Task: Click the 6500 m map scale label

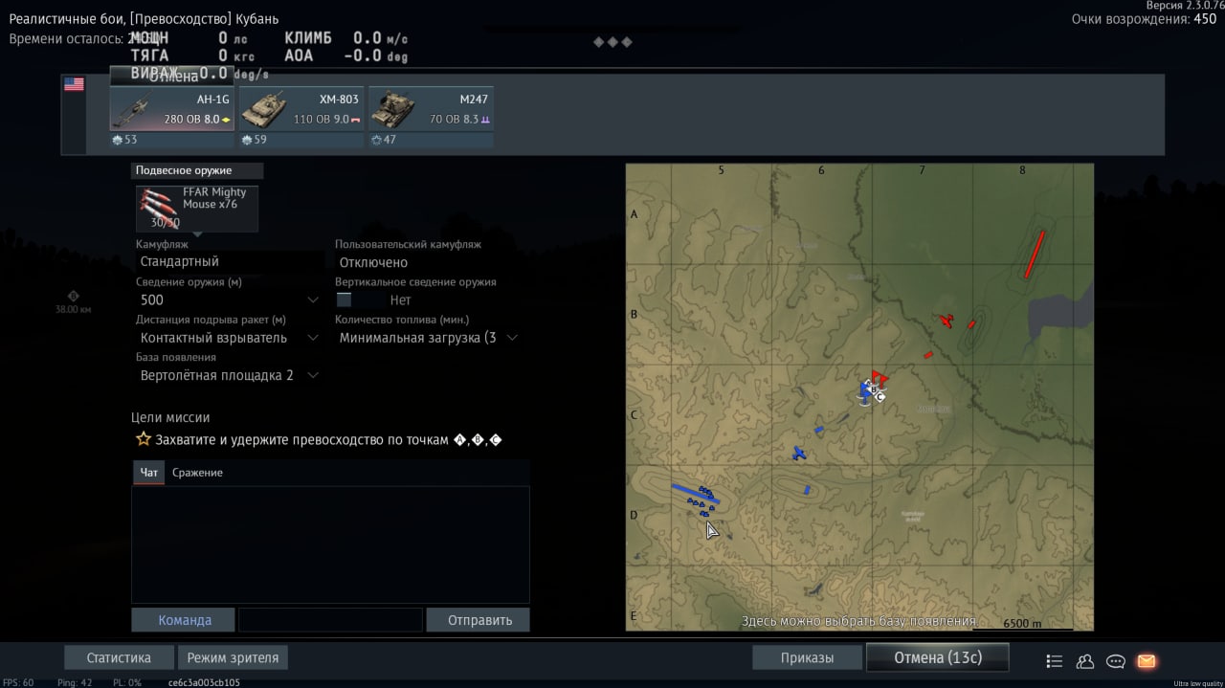Action: click(x=1022, y=624)
